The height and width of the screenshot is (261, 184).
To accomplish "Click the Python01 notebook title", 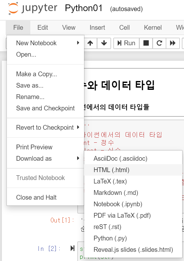I will coord(84,8).
